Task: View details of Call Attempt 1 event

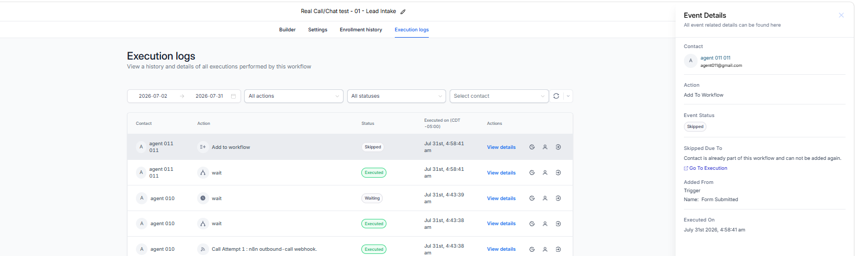Action: point(501,249)
